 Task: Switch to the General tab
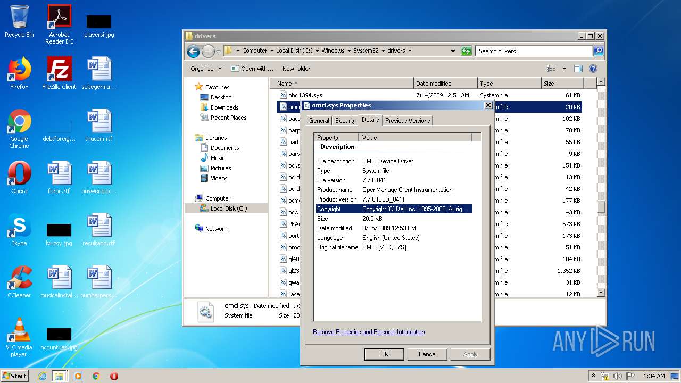(319, 121)
